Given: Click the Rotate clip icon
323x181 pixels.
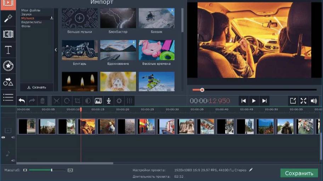Looking at the screenshot, I should pos(67,101).
